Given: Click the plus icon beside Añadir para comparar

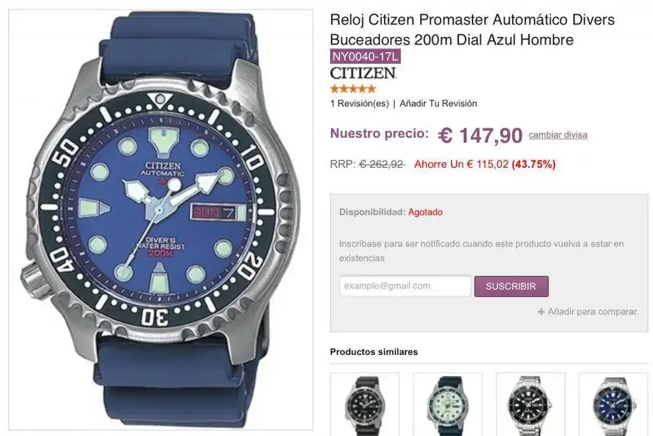Looking at the screenshot, I should pyautogui.click(x=541, y=312).
